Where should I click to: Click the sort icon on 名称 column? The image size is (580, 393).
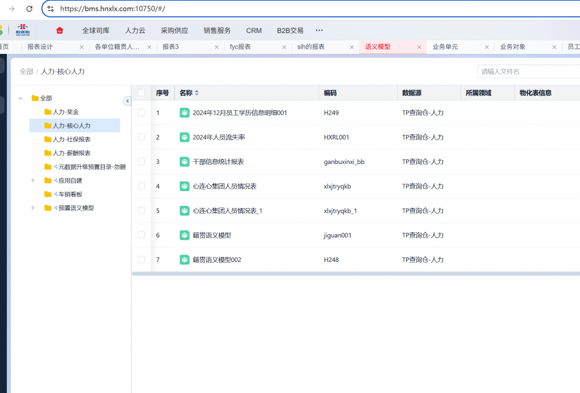[x=197, y=93]
